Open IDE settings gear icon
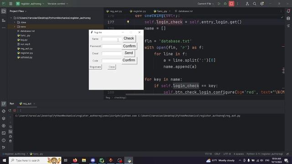The height and width of the screenshot is (164, 292). [x=262, y=4]
